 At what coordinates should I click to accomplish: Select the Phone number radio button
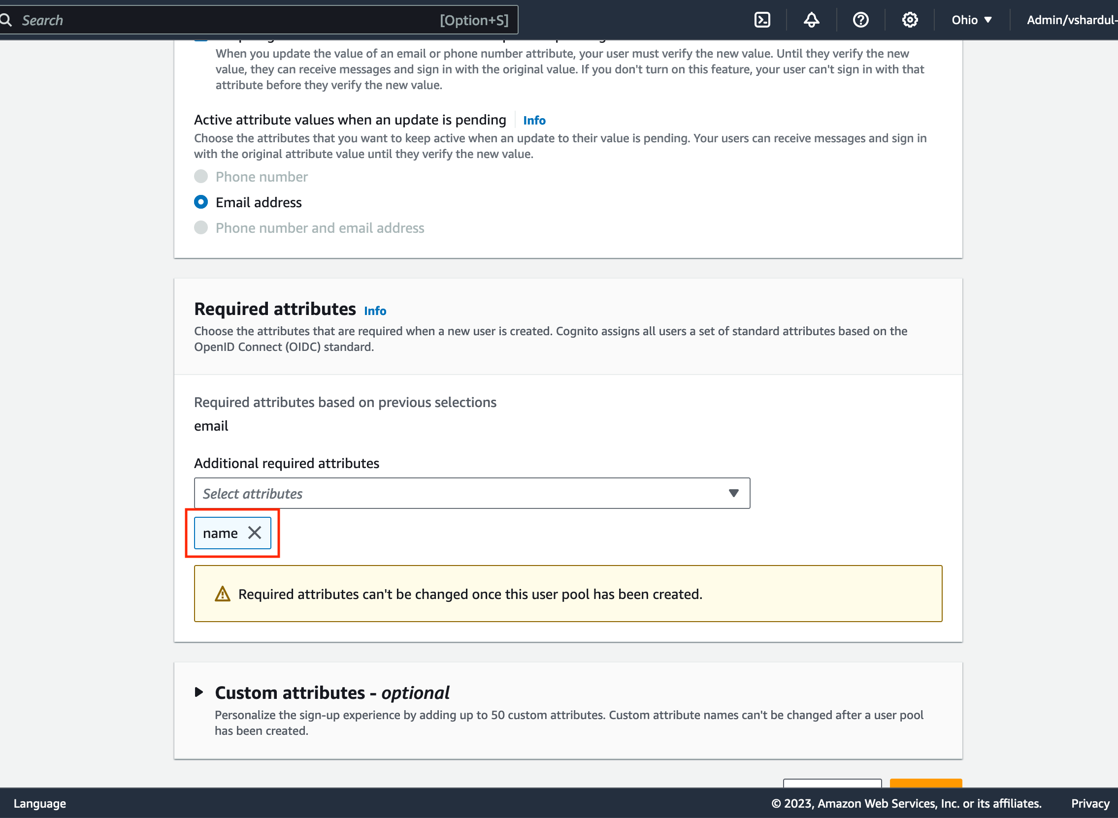pyautogui.click(x=200, y=176)
